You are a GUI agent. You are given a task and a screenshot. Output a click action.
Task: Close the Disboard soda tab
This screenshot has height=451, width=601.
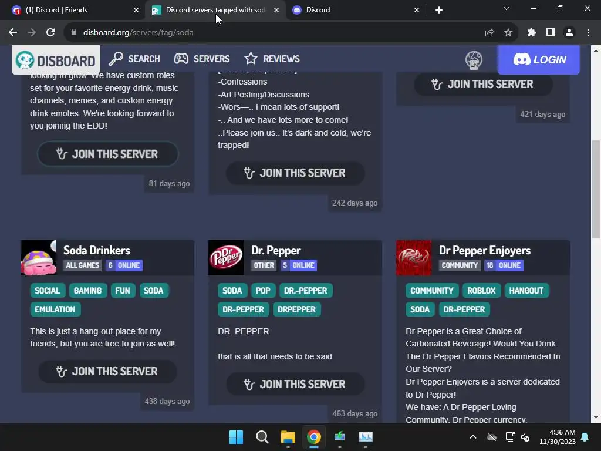pos(276,10)
